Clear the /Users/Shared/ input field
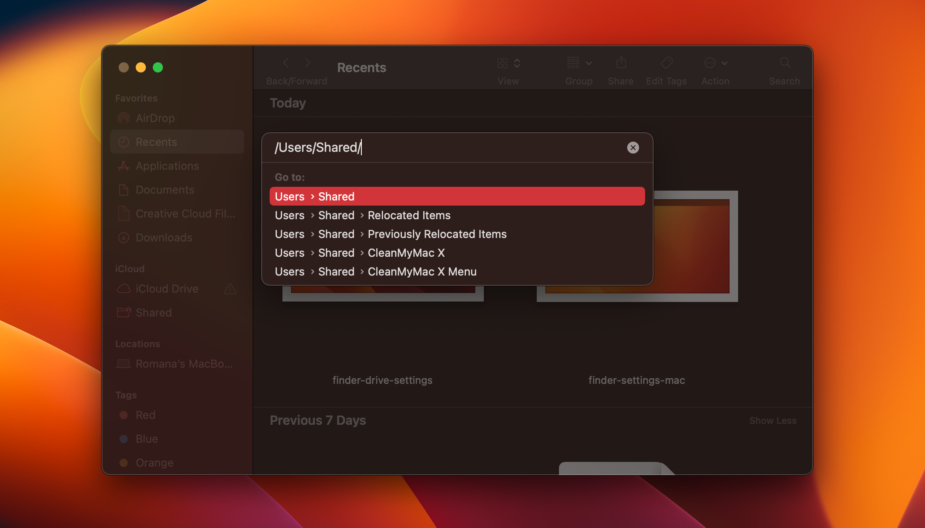The width and height of the screenshot is (925, 528). (633, 148)
